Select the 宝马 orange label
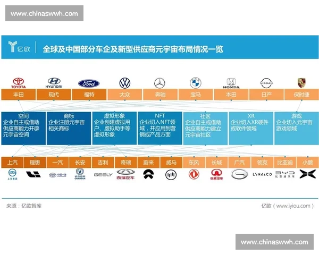 coord(196,95)
